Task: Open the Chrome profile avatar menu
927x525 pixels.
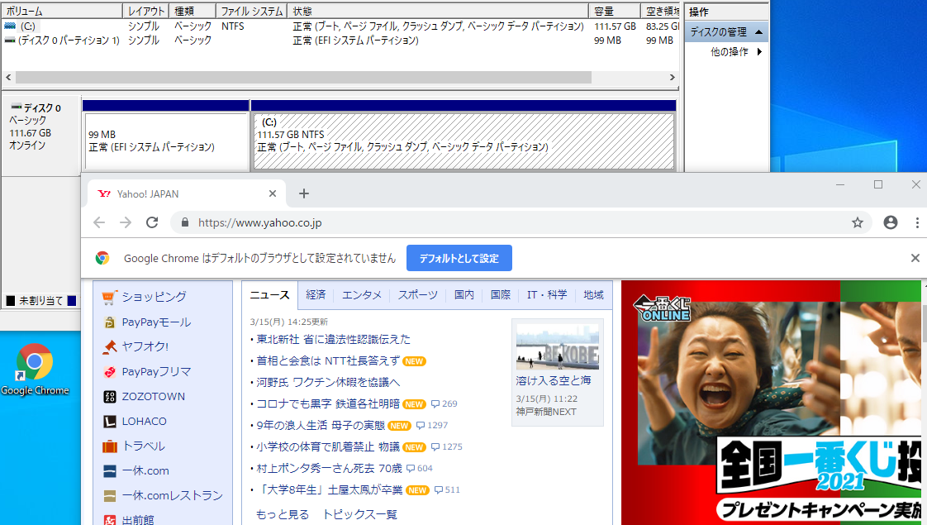Action: 891,222
